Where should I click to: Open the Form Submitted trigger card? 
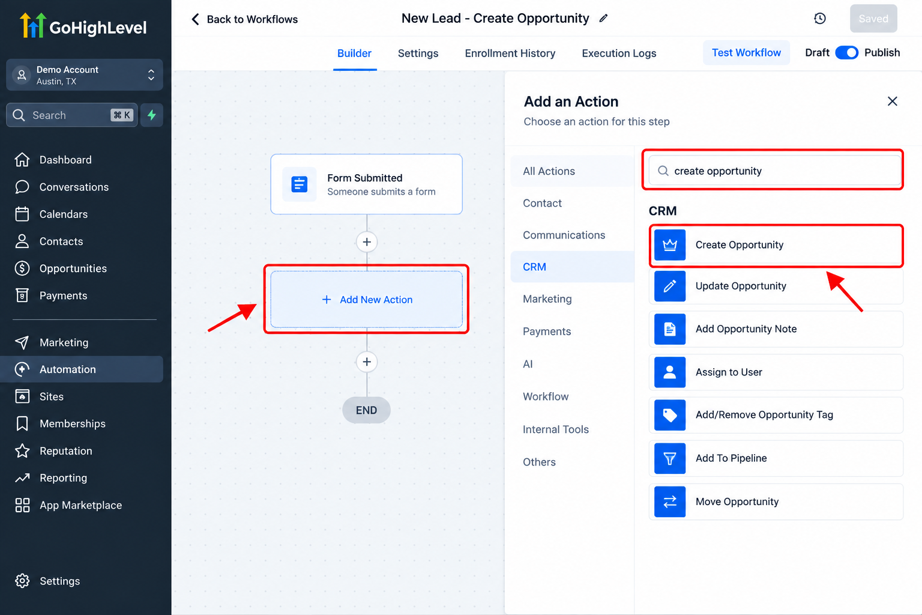tap(367, 184)
